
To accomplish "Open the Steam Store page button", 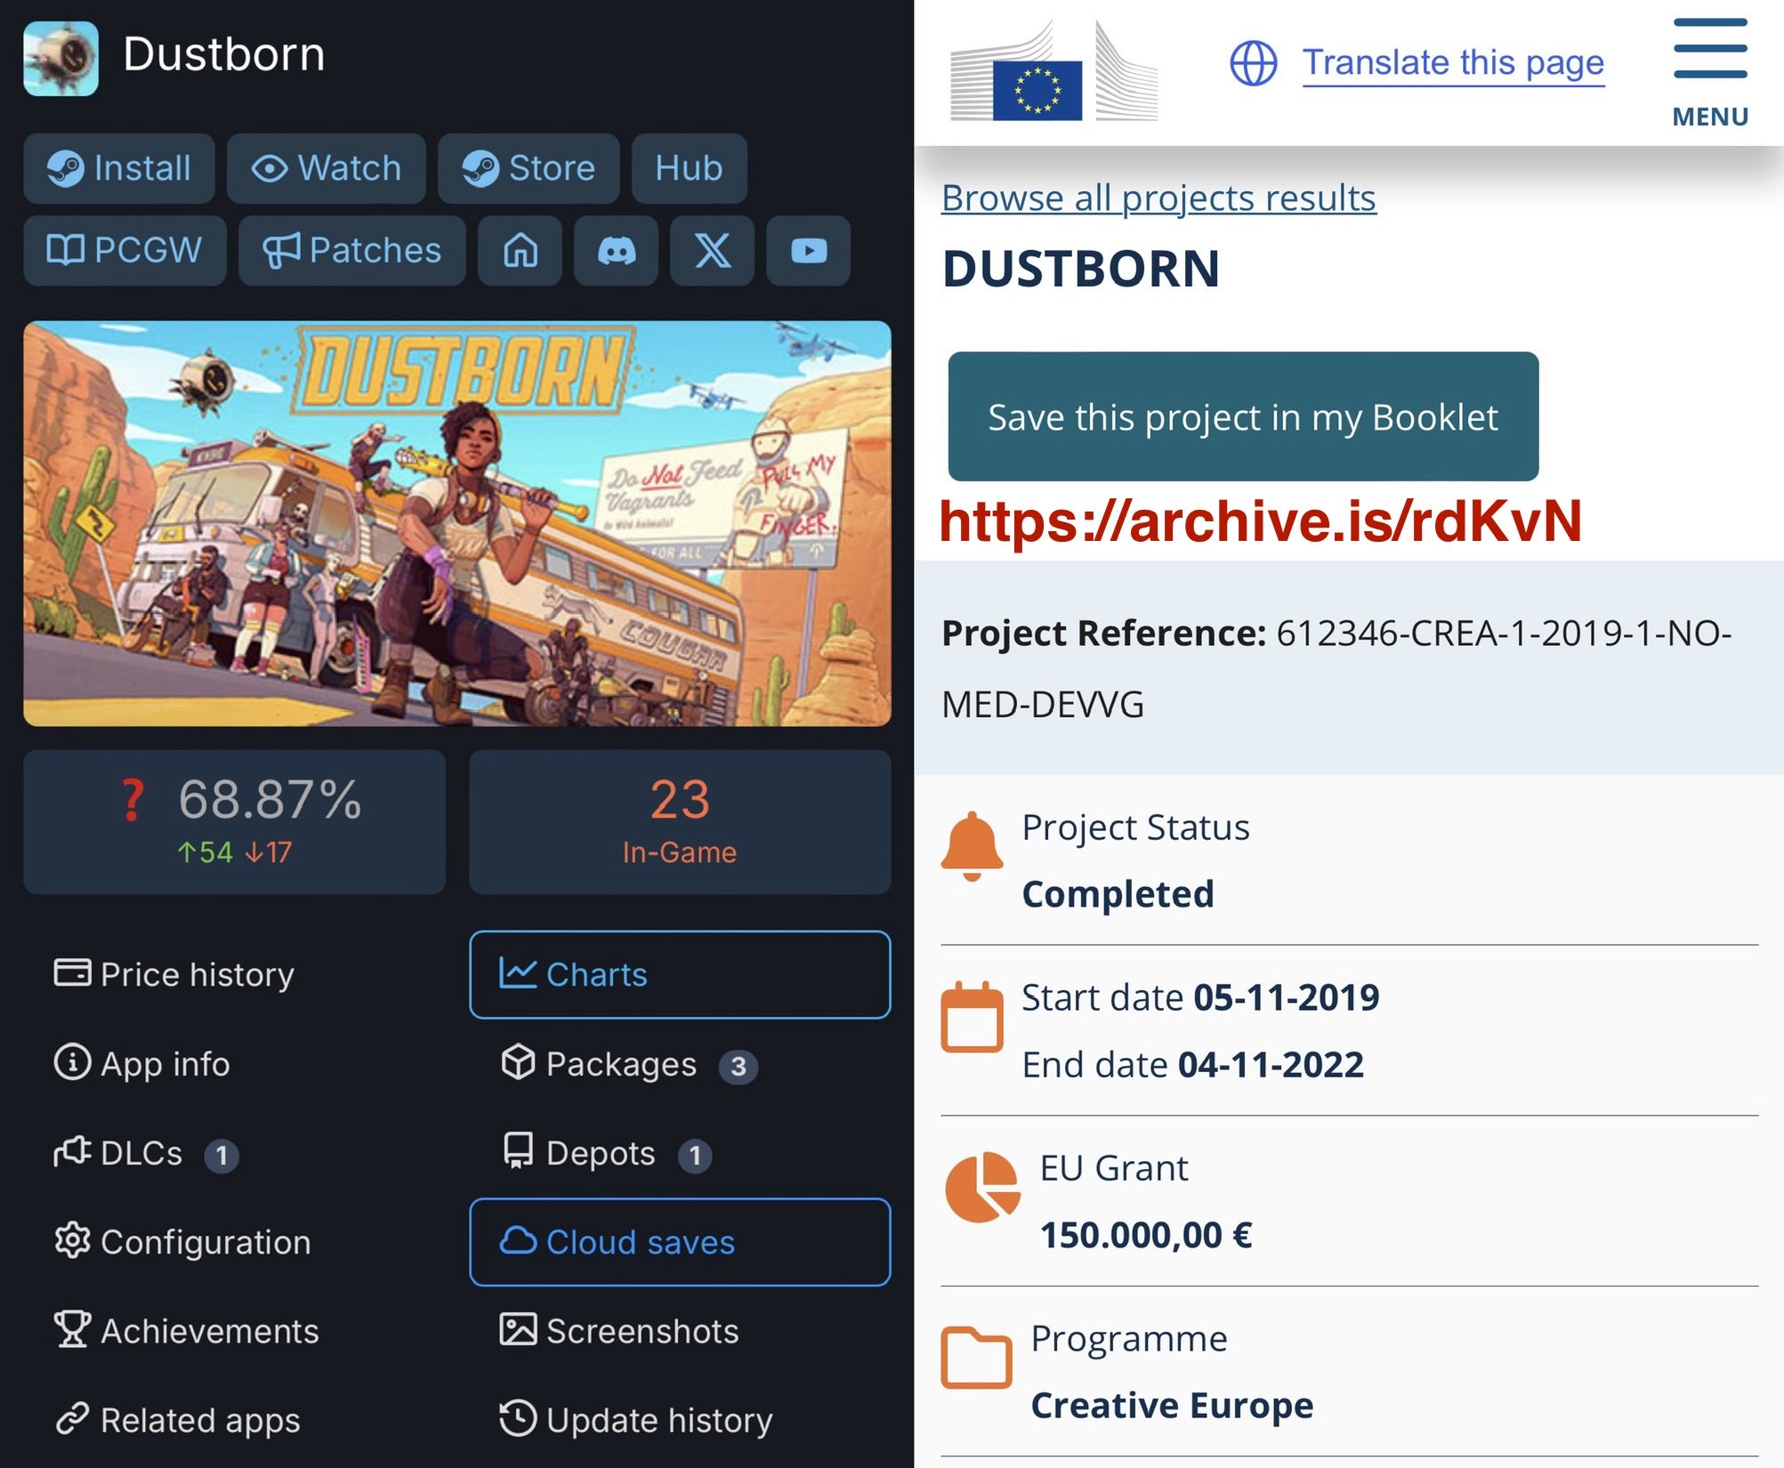I will coord(529,168).
